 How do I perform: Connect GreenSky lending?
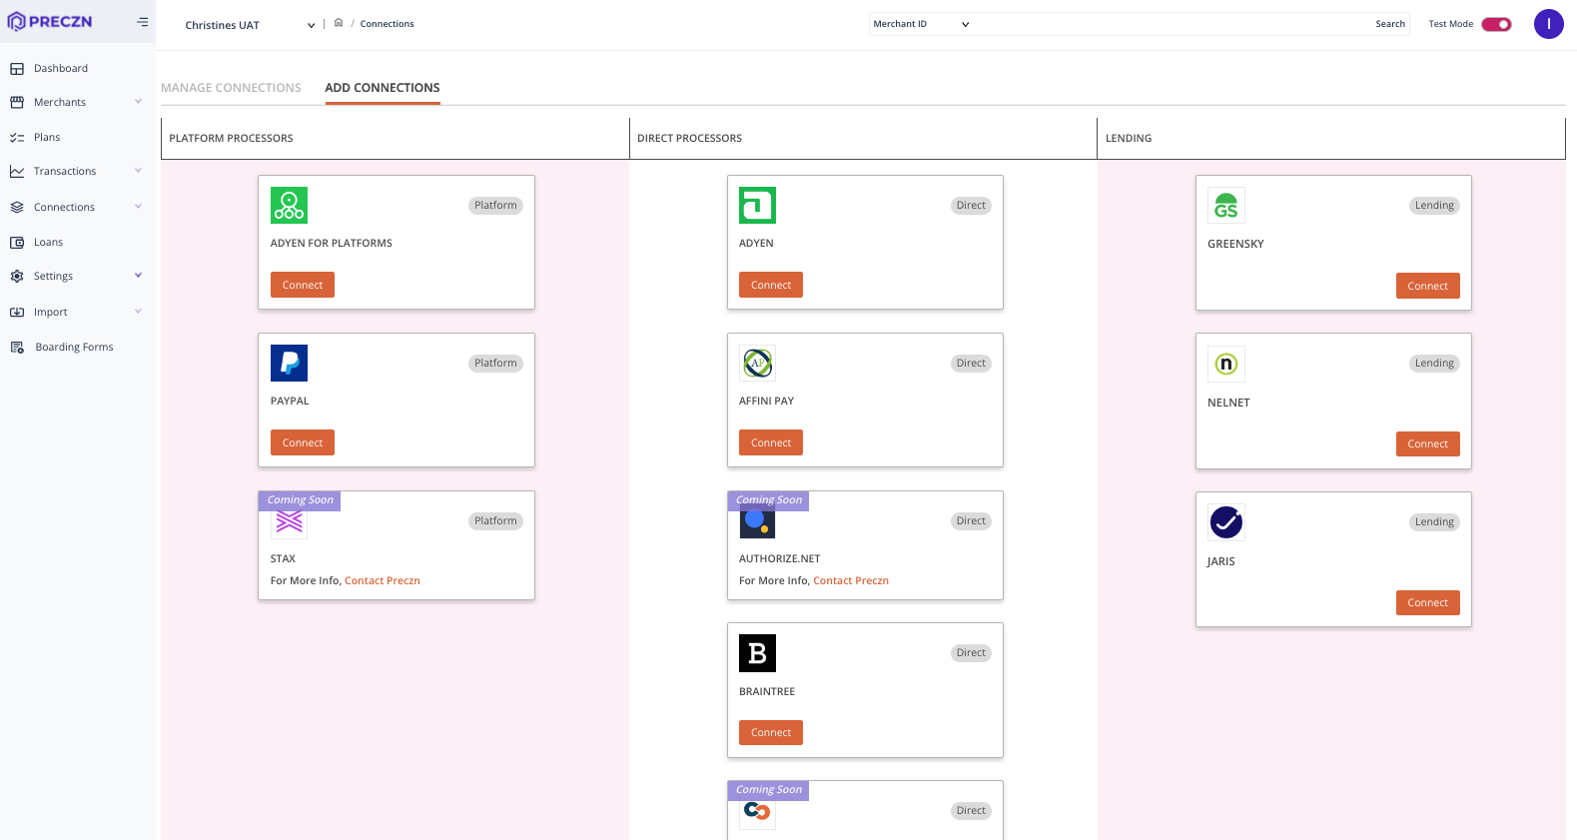pos(1427,286)
